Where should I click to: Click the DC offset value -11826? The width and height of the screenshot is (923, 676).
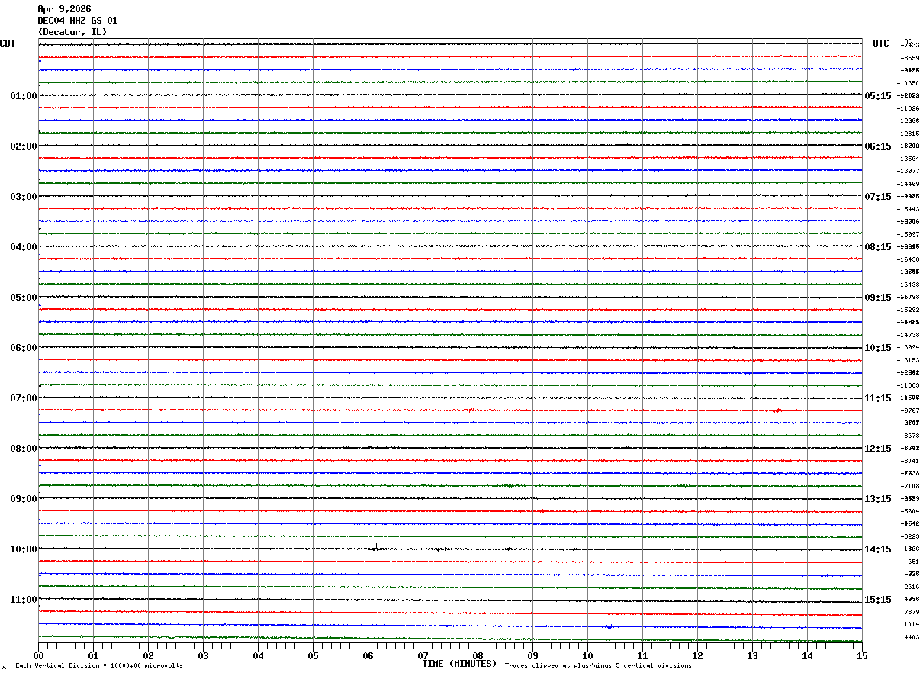point(908,108)
